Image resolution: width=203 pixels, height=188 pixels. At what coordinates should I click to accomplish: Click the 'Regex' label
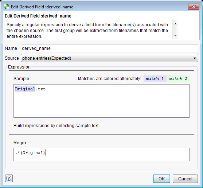click(x=20, y=143)
